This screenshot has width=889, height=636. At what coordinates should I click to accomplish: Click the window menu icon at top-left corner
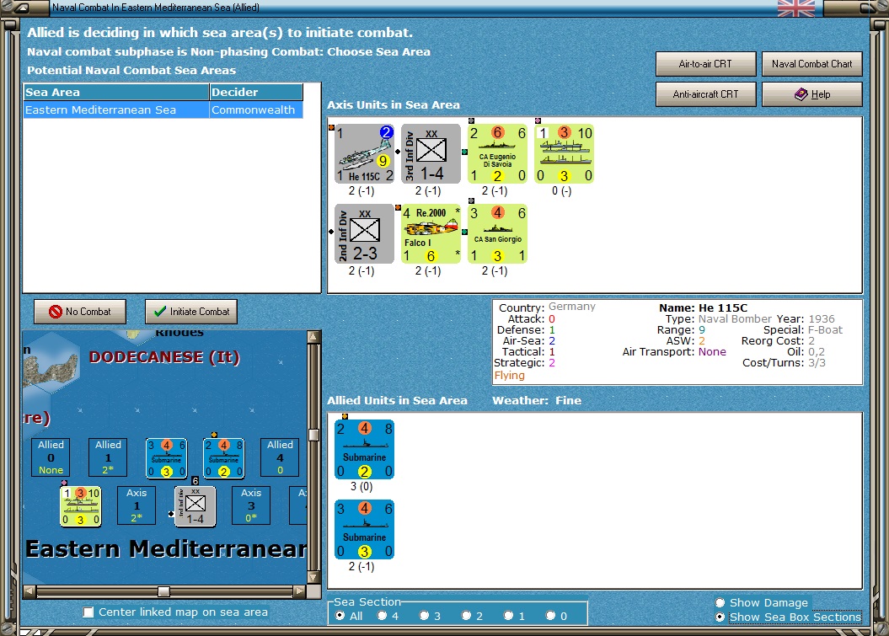tap(22, 8)
